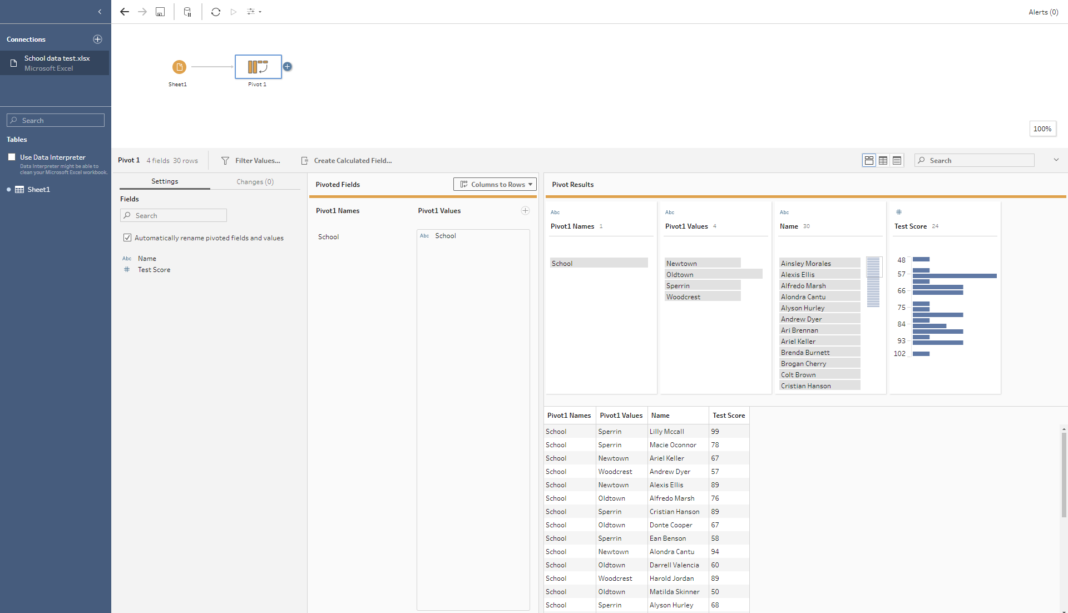Screen dimensions: 1068x613
Task: Select the School data test.xlsx connection
Action: tap(55, 63)
